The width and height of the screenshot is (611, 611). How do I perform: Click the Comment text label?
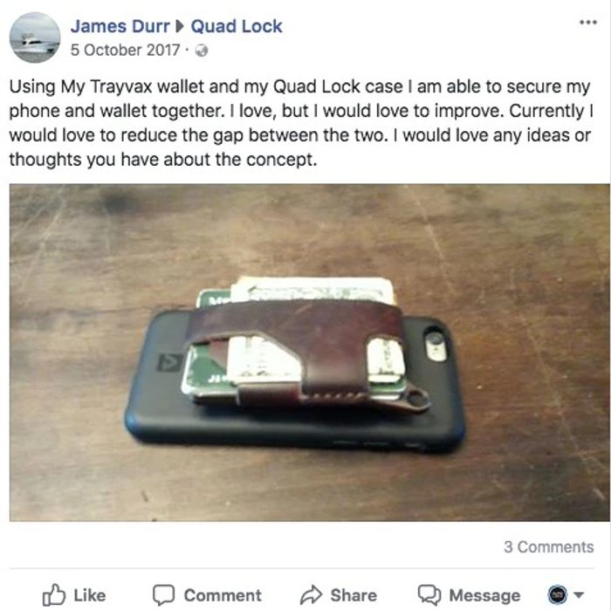click(223, 595)
